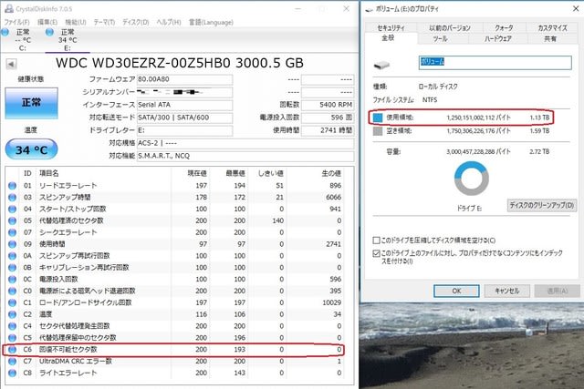
Task: Toggle the index file contents checkbox
Action: (376, 253)
